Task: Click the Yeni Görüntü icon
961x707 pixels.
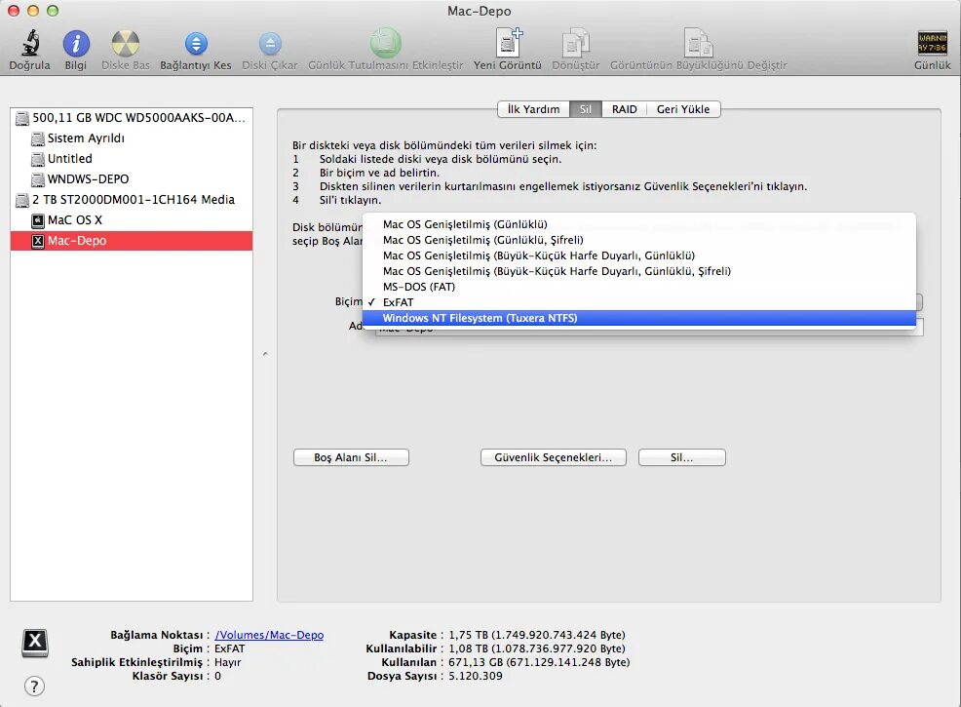Action: [508, 43]
